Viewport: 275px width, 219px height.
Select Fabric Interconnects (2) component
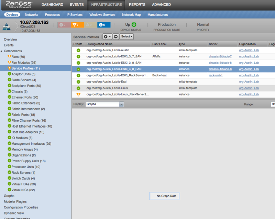(x=28, y=109)
